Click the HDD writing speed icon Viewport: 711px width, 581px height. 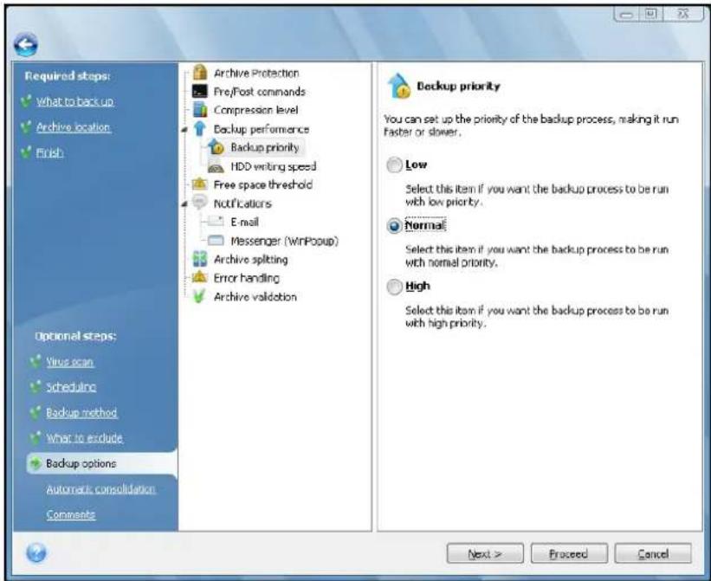click(216, 167)
